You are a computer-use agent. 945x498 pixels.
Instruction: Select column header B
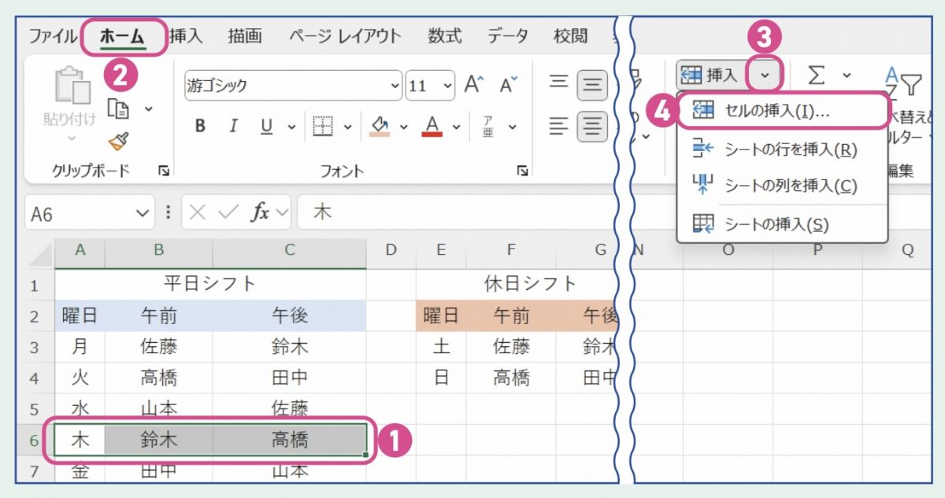click(x=158, y=250)
